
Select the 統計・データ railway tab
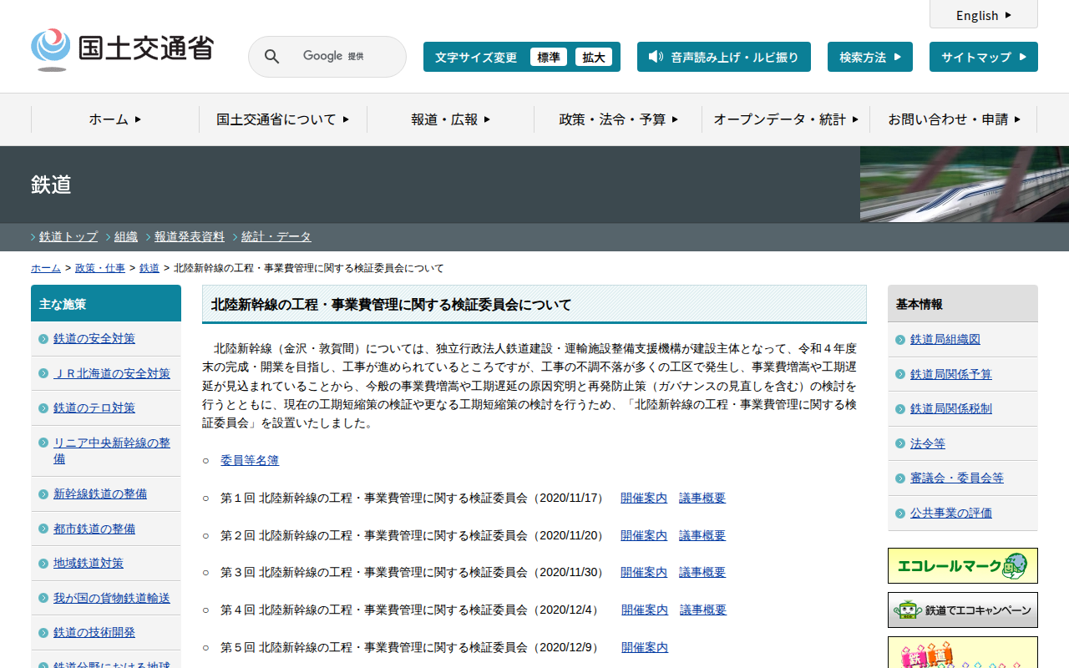pos(276,236)
